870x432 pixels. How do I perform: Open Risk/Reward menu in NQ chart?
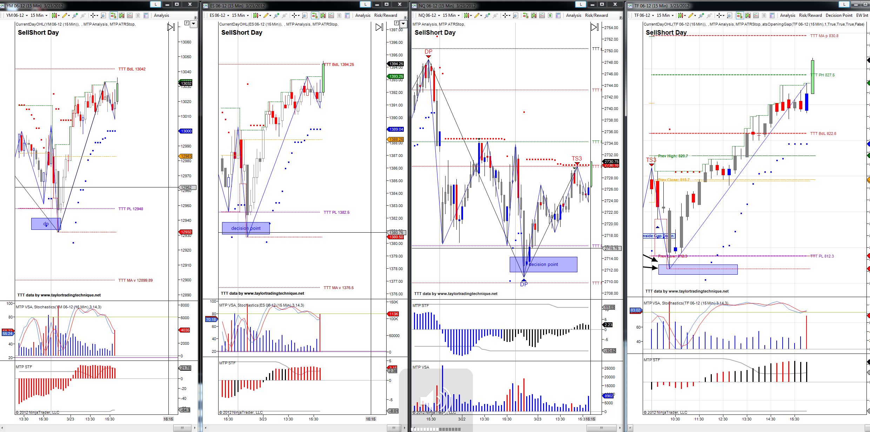tap(596, 15)
